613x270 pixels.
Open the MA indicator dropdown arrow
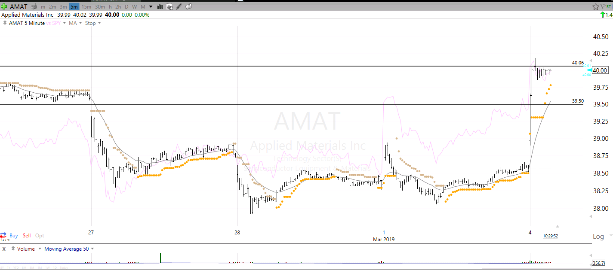pyautogui.click(x=80, y=23)
